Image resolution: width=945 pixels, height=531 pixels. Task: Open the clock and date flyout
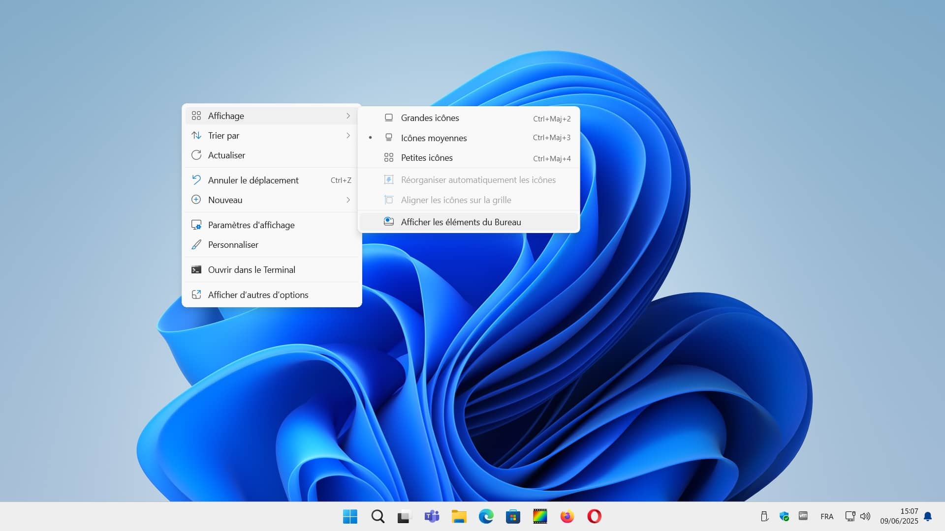click(899, 516)
